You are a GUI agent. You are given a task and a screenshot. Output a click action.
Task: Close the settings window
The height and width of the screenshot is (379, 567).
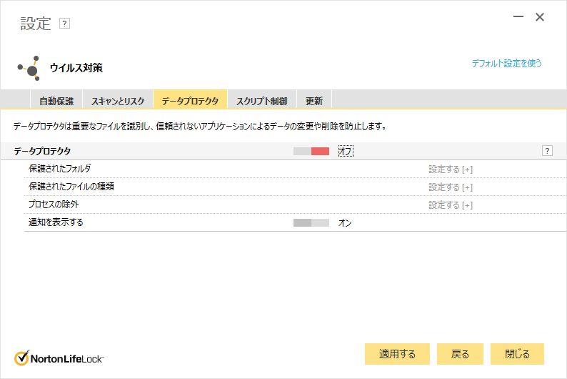[x=540, y=17]
